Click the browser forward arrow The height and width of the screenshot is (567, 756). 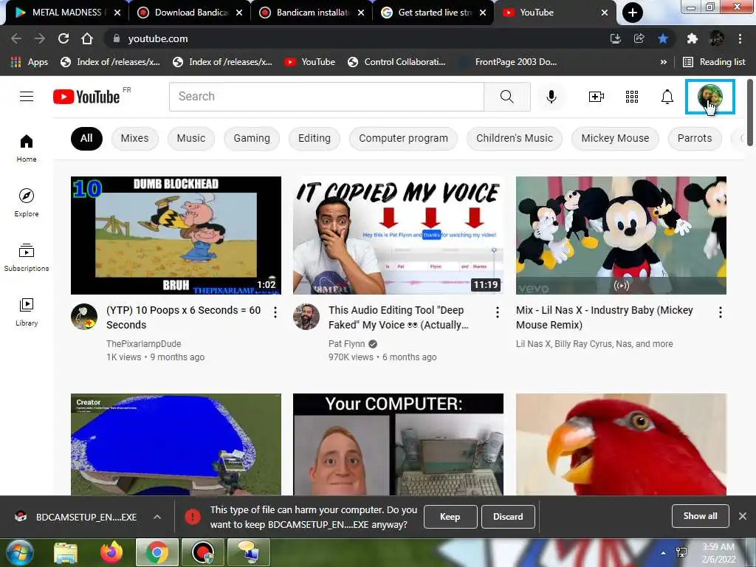(40, 38)
